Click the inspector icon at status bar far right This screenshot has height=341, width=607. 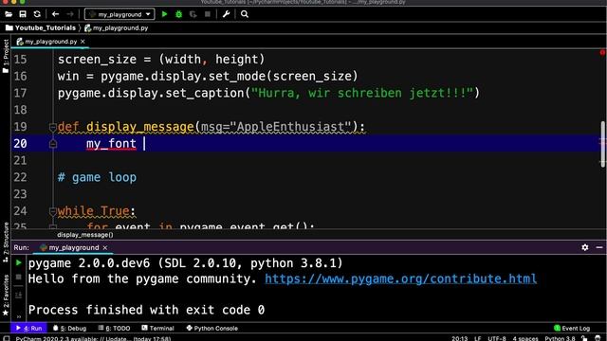(598, 339)
